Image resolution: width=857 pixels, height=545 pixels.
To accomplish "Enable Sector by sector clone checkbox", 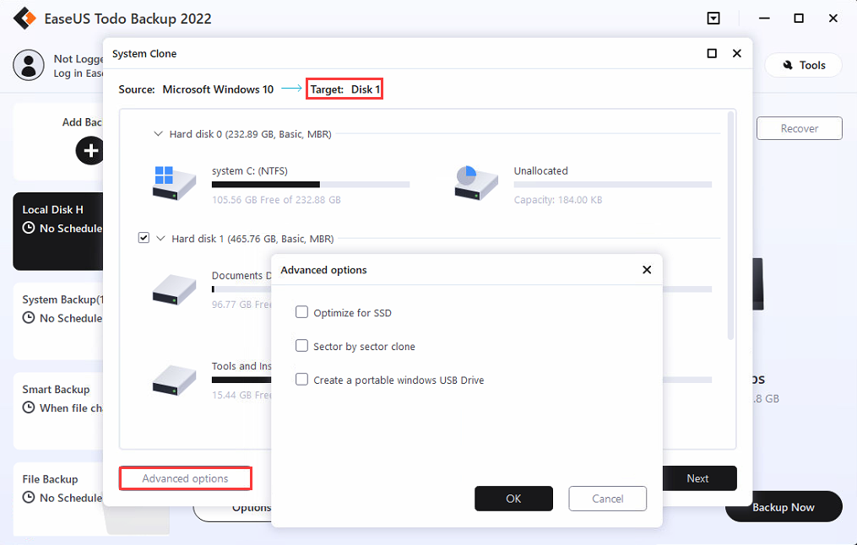I will [301, 346].
